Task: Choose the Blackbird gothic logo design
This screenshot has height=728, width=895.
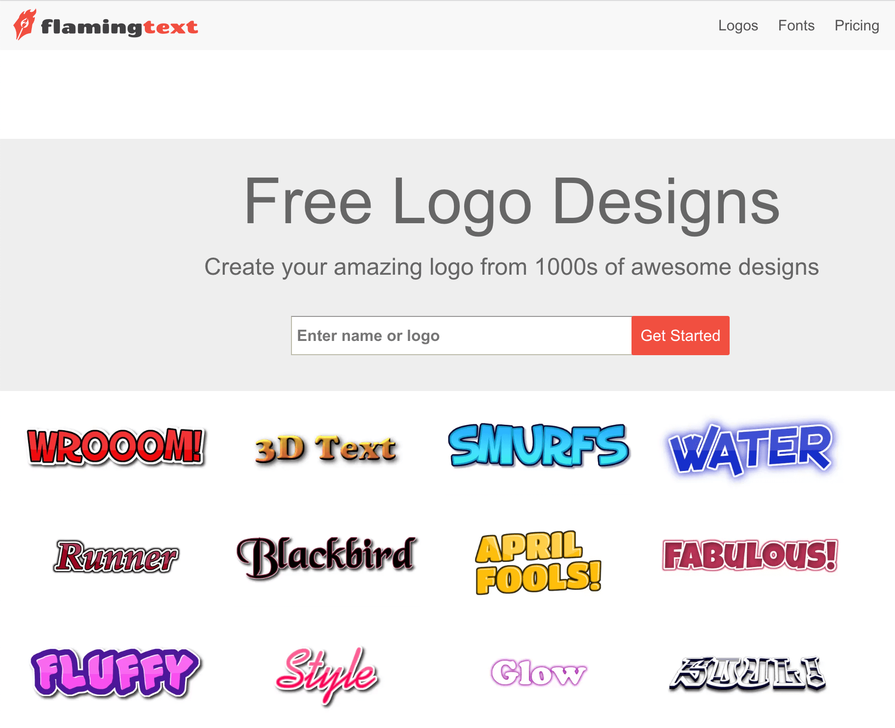Action: [x=327, y=557]
